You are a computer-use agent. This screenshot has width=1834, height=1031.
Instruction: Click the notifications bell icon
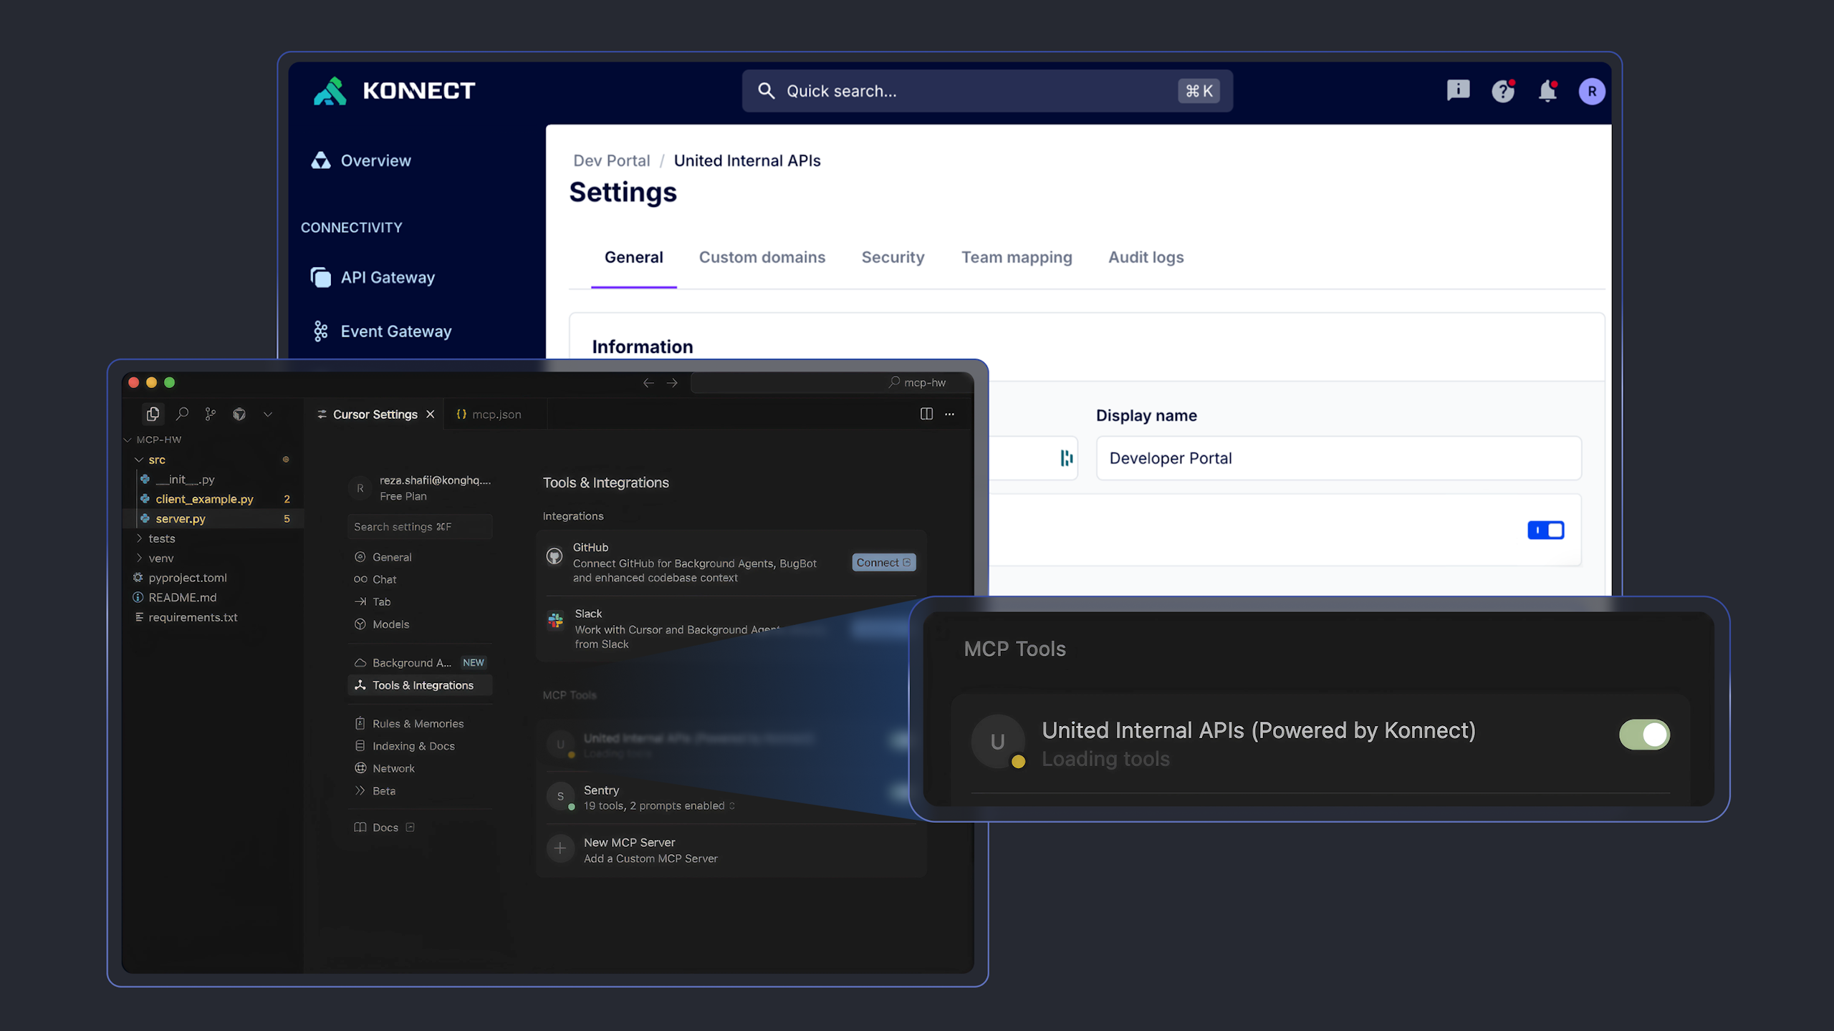(1547, 91)
